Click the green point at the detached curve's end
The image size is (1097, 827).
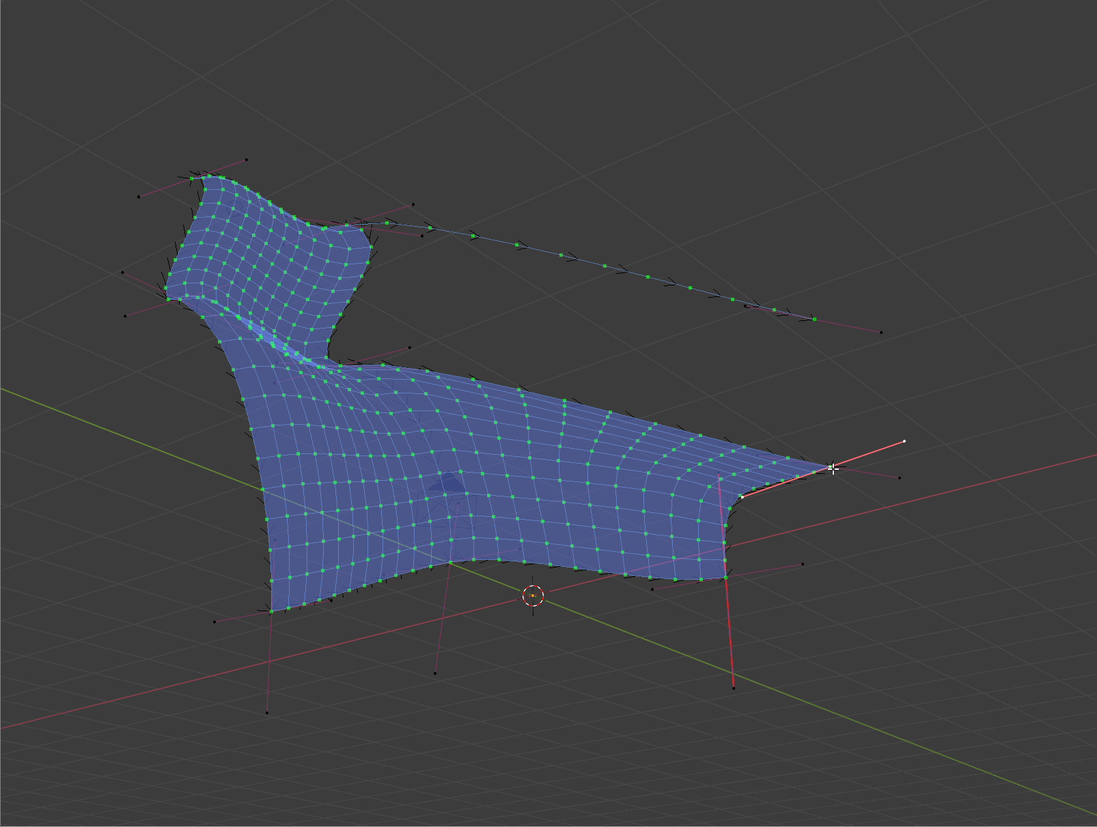(x=814, y=318)
